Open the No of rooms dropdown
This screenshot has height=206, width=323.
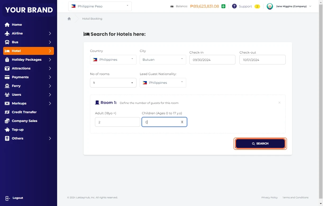point(113,83)
